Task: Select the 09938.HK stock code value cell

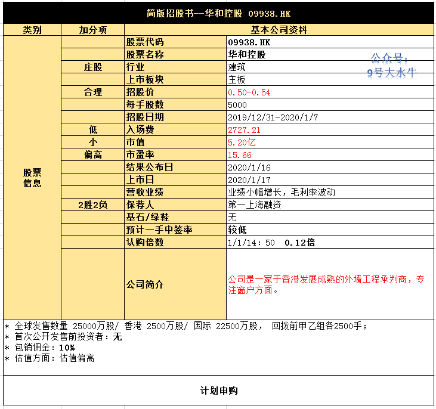Action: click(330, 42)
